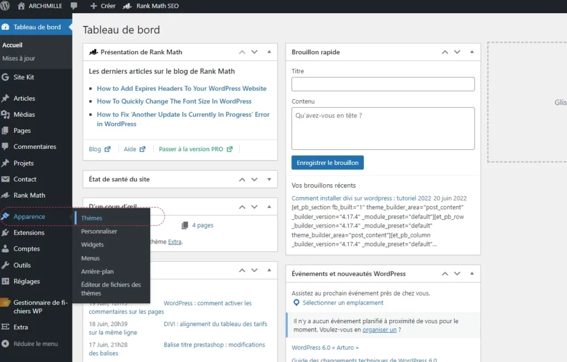Open the comments bubble icon in admin bar
Viewport: 567px width, 362px height.
[x=74, y=6]
